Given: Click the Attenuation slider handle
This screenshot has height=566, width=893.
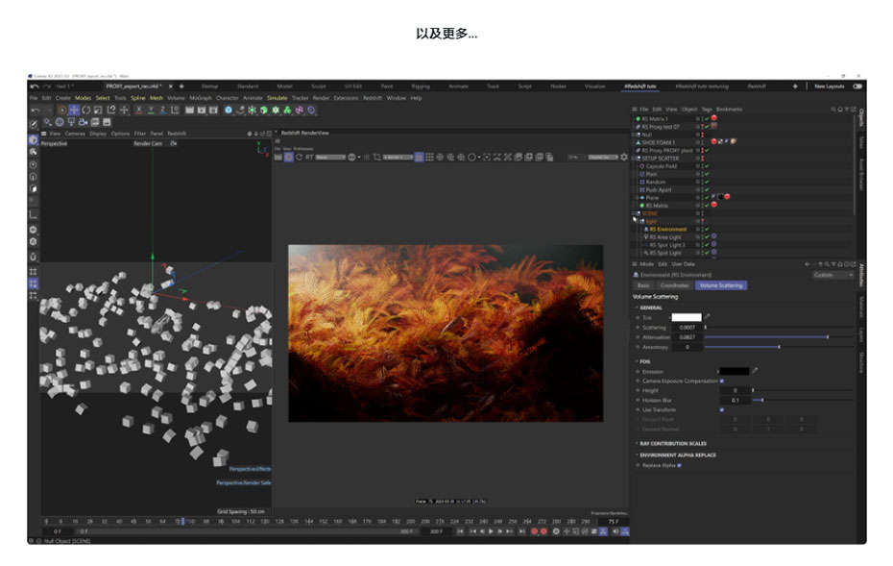Looking at the screenshot, I should click(x=828, y=337).
